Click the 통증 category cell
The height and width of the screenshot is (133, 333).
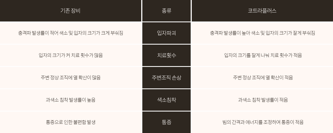coord(166,122)
